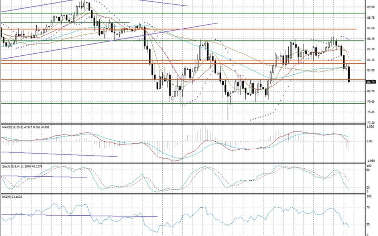Click the 0.00 MACD zero-level value
Image resolution: width=378 pixels, height=236 pixels.
370,141
